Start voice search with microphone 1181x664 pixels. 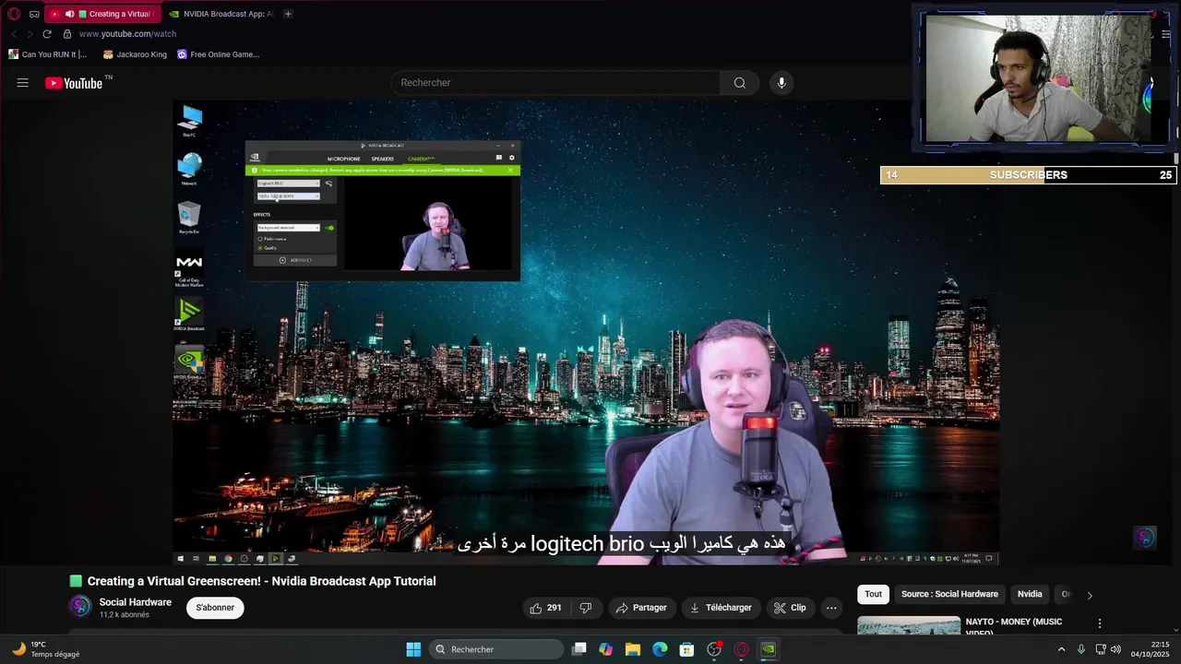[x=781, y=83]
